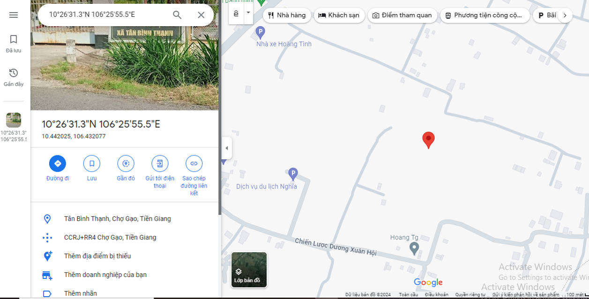Switch map view with Lớp bản đồ thumbnail
The height and width of the screenshot is (299, 589).
(249, 270)
